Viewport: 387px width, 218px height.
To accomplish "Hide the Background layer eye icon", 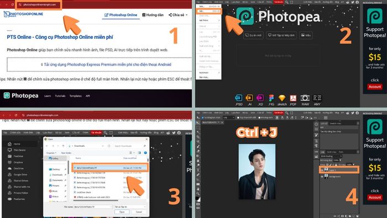I will pos(322,177).
